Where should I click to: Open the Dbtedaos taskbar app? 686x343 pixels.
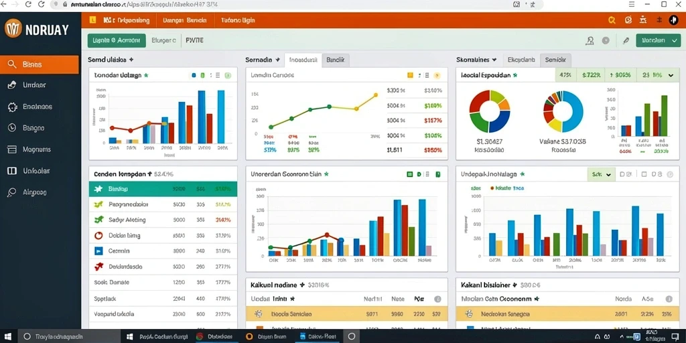click(x=214, y=336)
